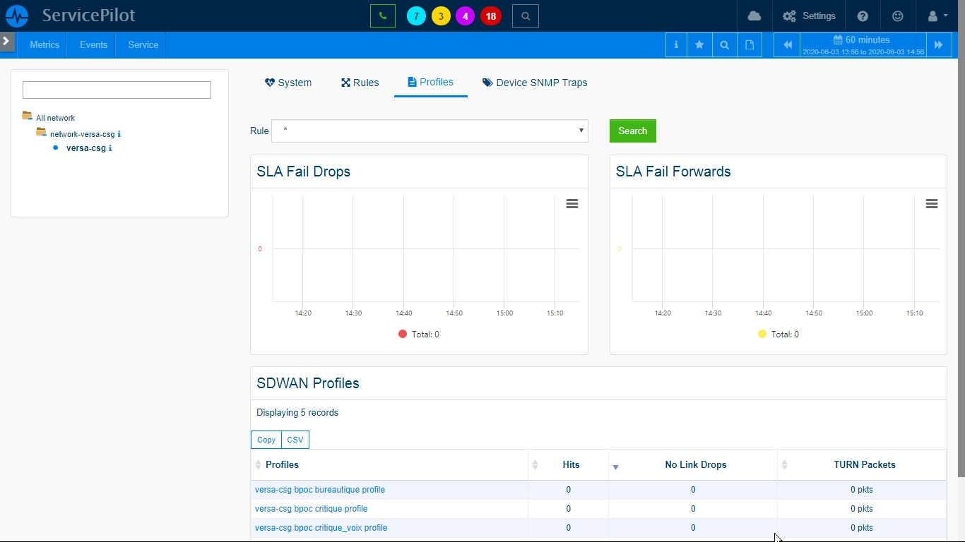Switch to the Device SNMP Traps tab
The width and height of the screenshot is (965, 542).
535,83
